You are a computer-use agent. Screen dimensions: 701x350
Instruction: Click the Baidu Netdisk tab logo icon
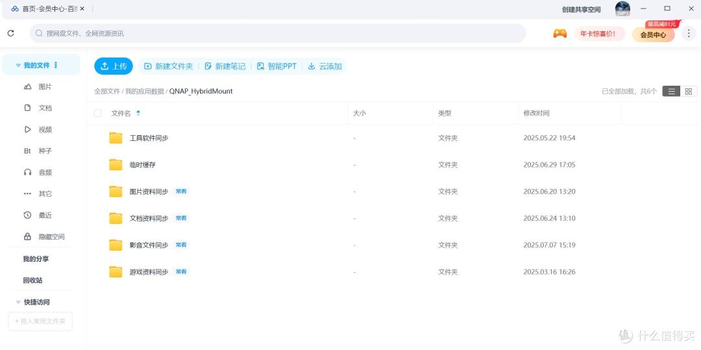click(15, 8)
